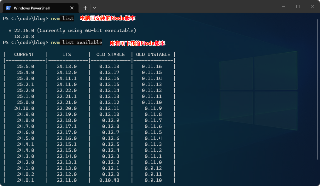Click the installed version 18.20.8 line
The image size is (320, 186).
coord(24,37)
